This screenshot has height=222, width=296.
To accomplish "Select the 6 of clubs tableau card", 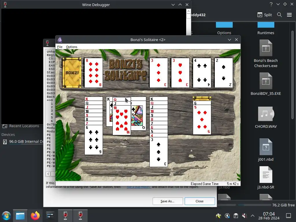I will [x=94, y=140].
